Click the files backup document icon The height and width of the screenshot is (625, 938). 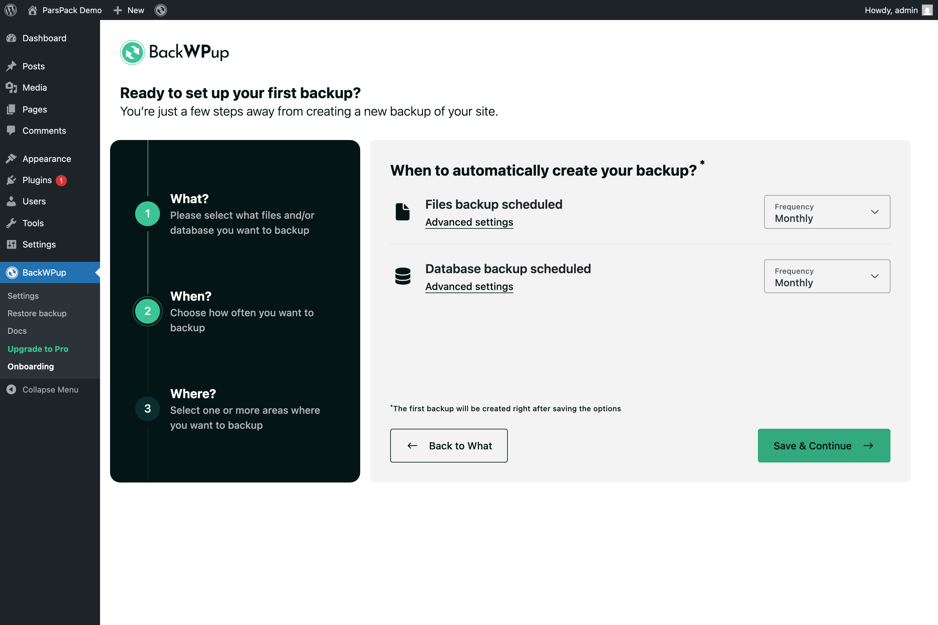(402, 212)
